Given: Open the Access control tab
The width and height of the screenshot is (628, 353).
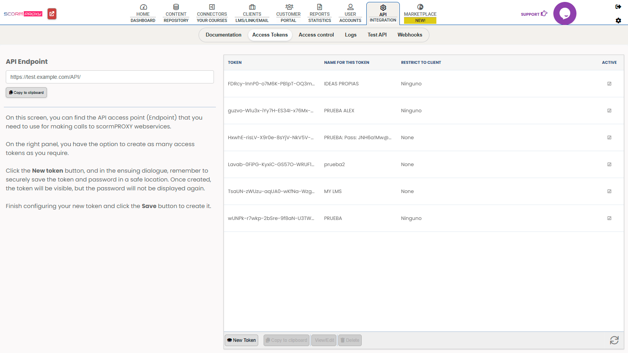Looking at the screenshot, I should coord(316,35).
